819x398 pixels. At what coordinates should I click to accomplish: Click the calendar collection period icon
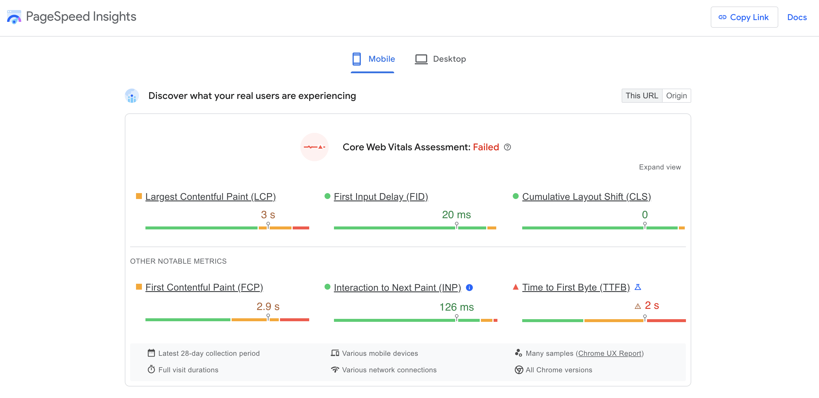coord(151,353)
